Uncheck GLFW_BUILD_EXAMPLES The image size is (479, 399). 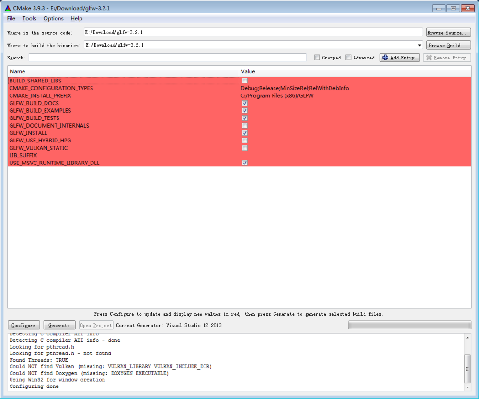pos(244,110)
